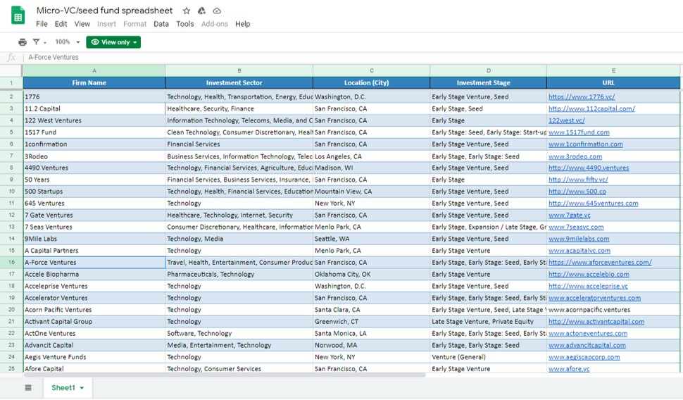Follow the http://www.500.co link
The height and width of the screenshot is (400, 683).
[577, 192]
